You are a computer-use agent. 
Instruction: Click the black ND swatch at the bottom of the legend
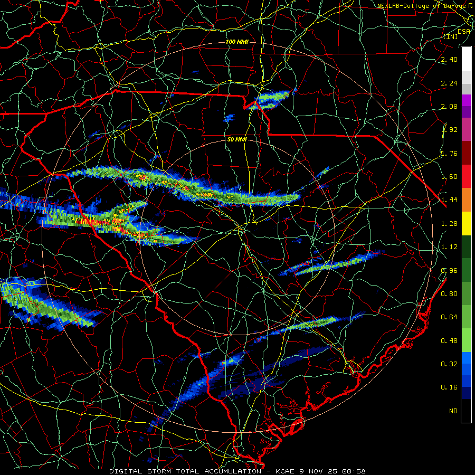click(466, 411)
